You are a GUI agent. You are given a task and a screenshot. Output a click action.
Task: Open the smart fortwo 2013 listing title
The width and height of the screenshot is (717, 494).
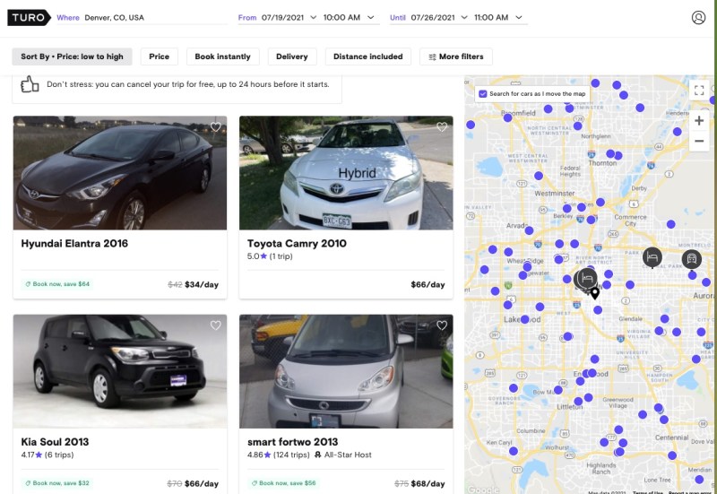(293, 442)
